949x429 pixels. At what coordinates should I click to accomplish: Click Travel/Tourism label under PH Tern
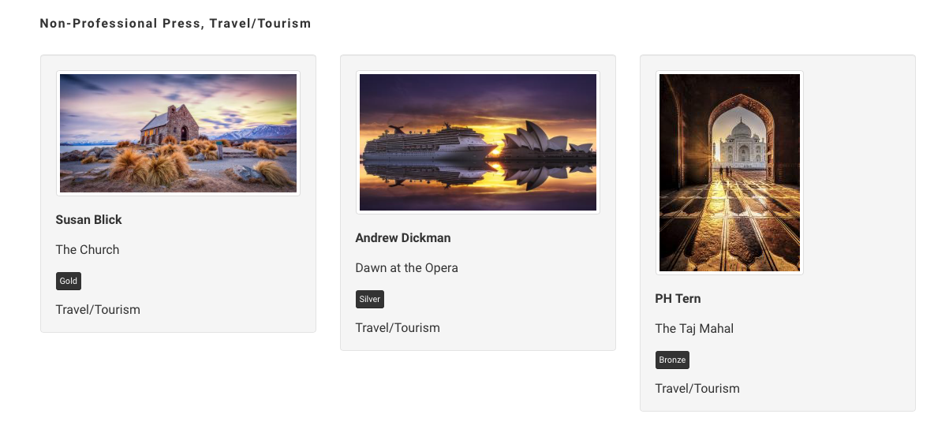click(697, 388)
